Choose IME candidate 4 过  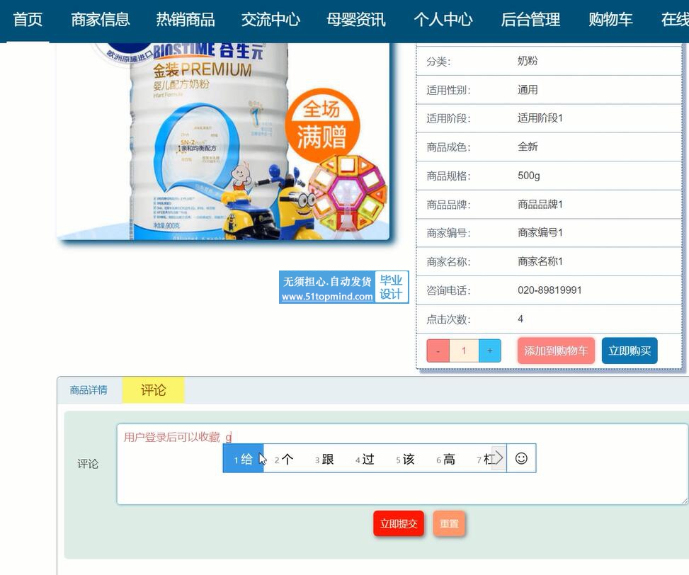pos(365,460)
